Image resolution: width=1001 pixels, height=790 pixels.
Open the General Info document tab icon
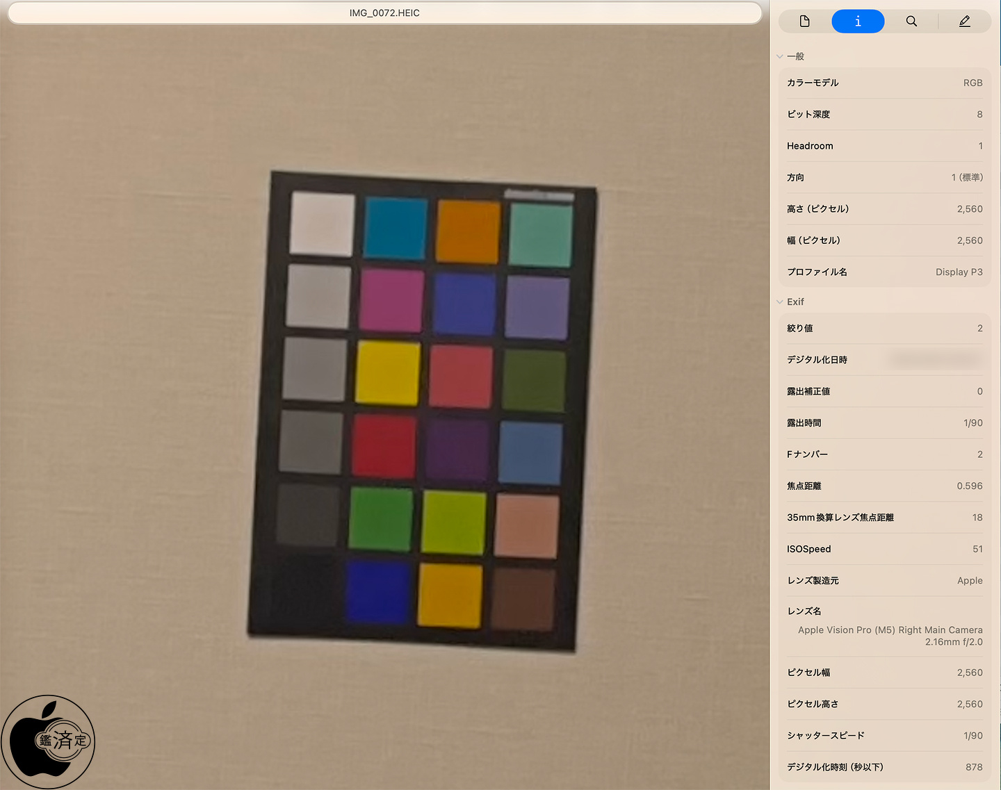(805, 22)
